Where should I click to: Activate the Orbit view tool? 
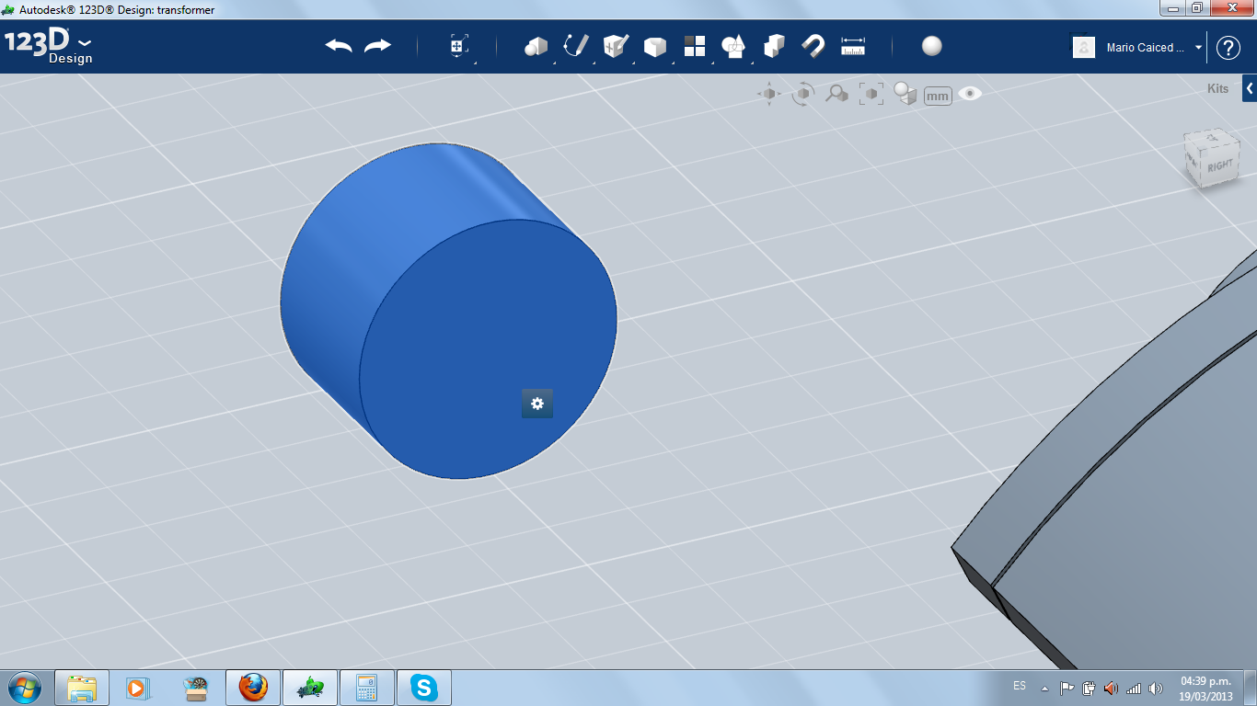pyautogui.click(x=803, y=94)
